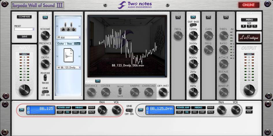Toggle the Low Cut section ON
Image resolution: width=273 pixels, height=136 pixels.
178,17
